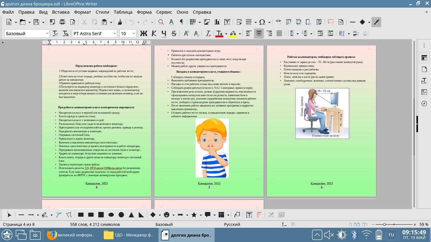431x242 pixels.
Task: Click the Clone Formatting paintbrush icon
Action: tap(120, 22)
